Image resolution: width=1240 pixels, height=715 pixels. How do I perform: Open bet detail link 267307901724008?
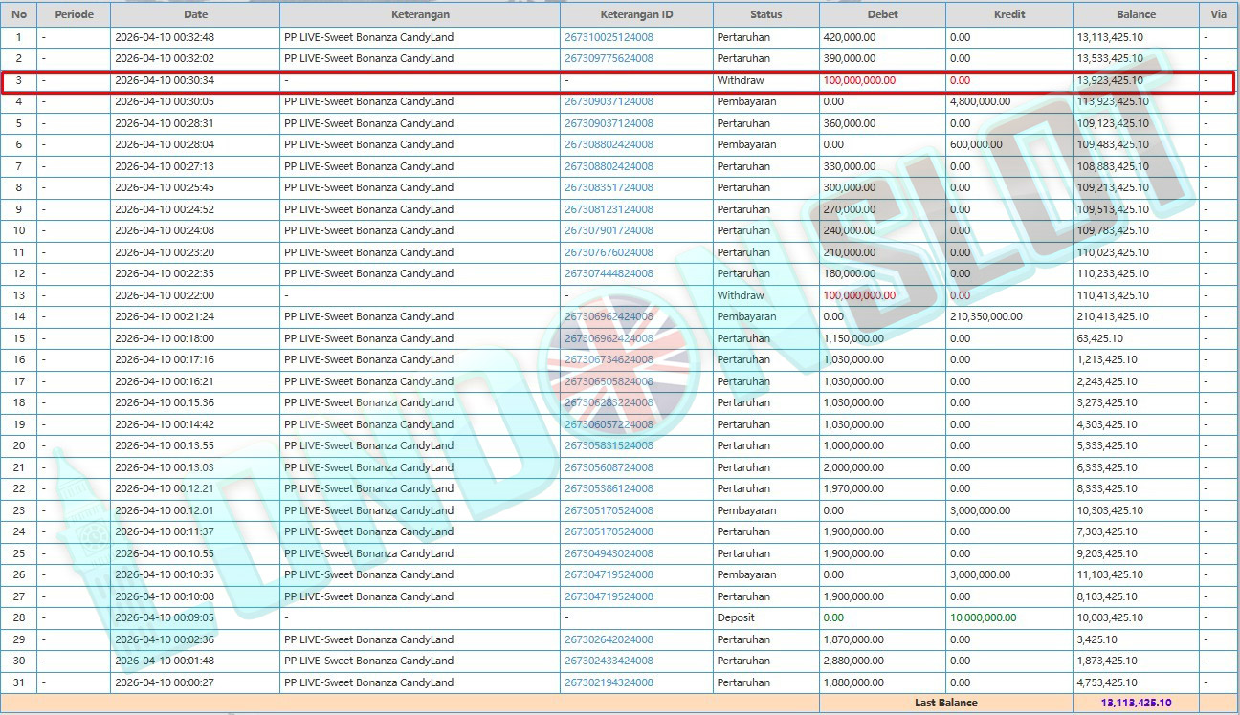tap(609, 230)
